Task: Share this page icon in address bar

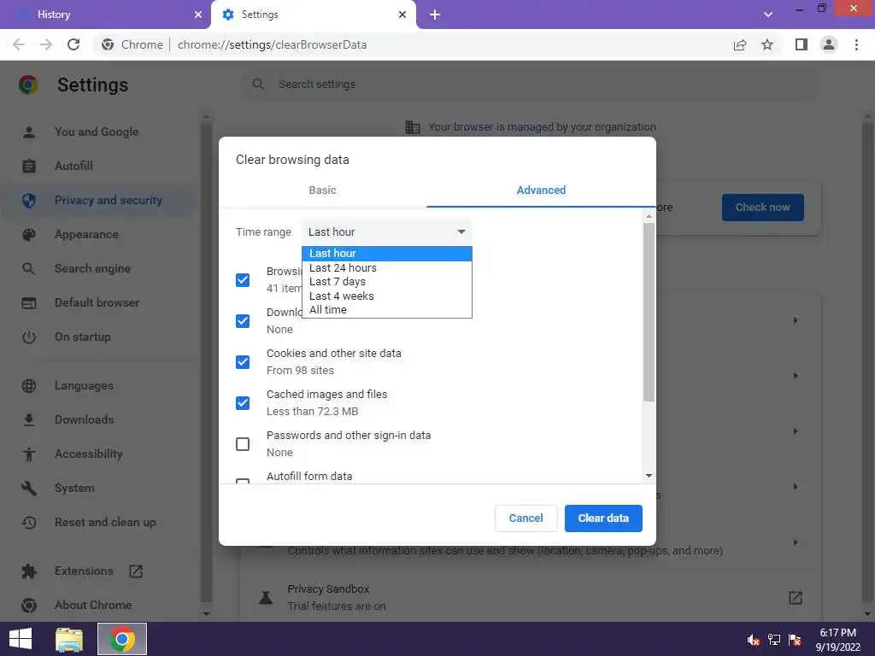Action: (x=740, y=44)
